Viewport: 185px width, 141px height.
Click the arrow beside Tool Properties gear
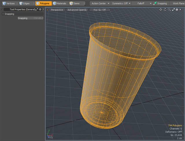click(x=43, y=9)
